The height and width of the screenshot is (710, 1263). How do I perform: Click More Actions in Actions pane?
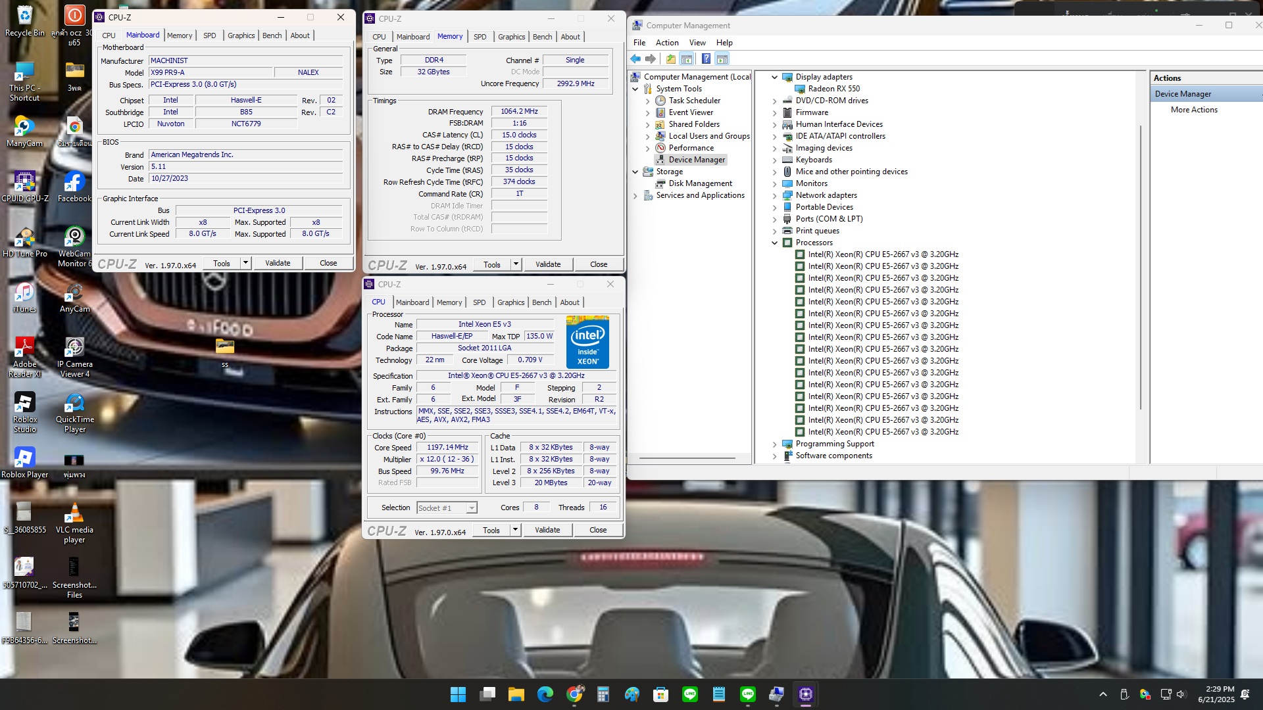pos(1194,110)
